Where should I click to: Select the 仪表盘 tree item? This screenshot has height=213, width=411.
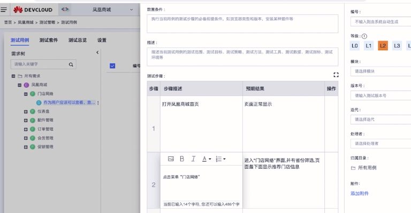(x=40, y=112)
